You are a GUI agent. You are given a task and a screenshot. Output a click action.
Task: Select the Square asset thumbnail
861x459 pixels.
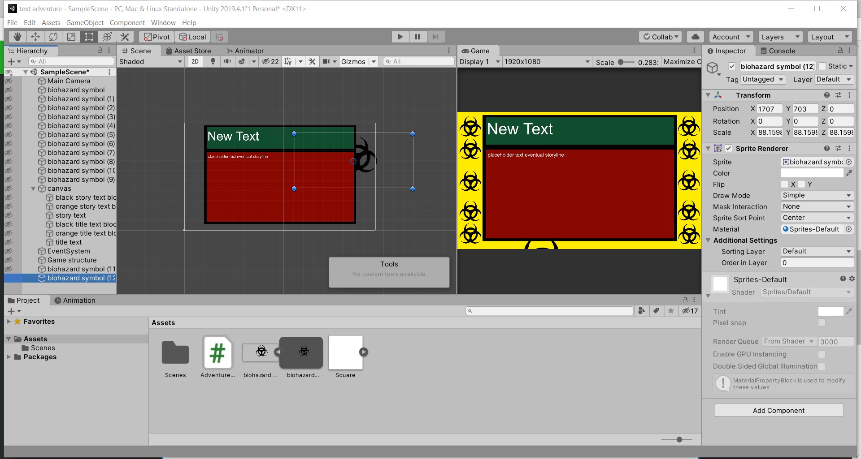coord(345,352)
